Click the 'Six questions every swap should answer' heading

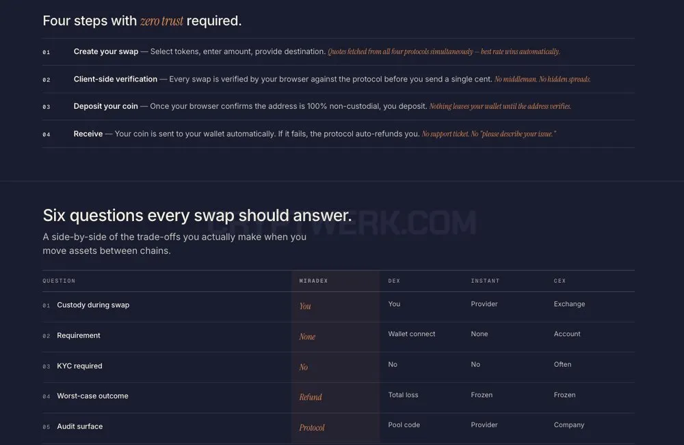[x=197, y=215]
